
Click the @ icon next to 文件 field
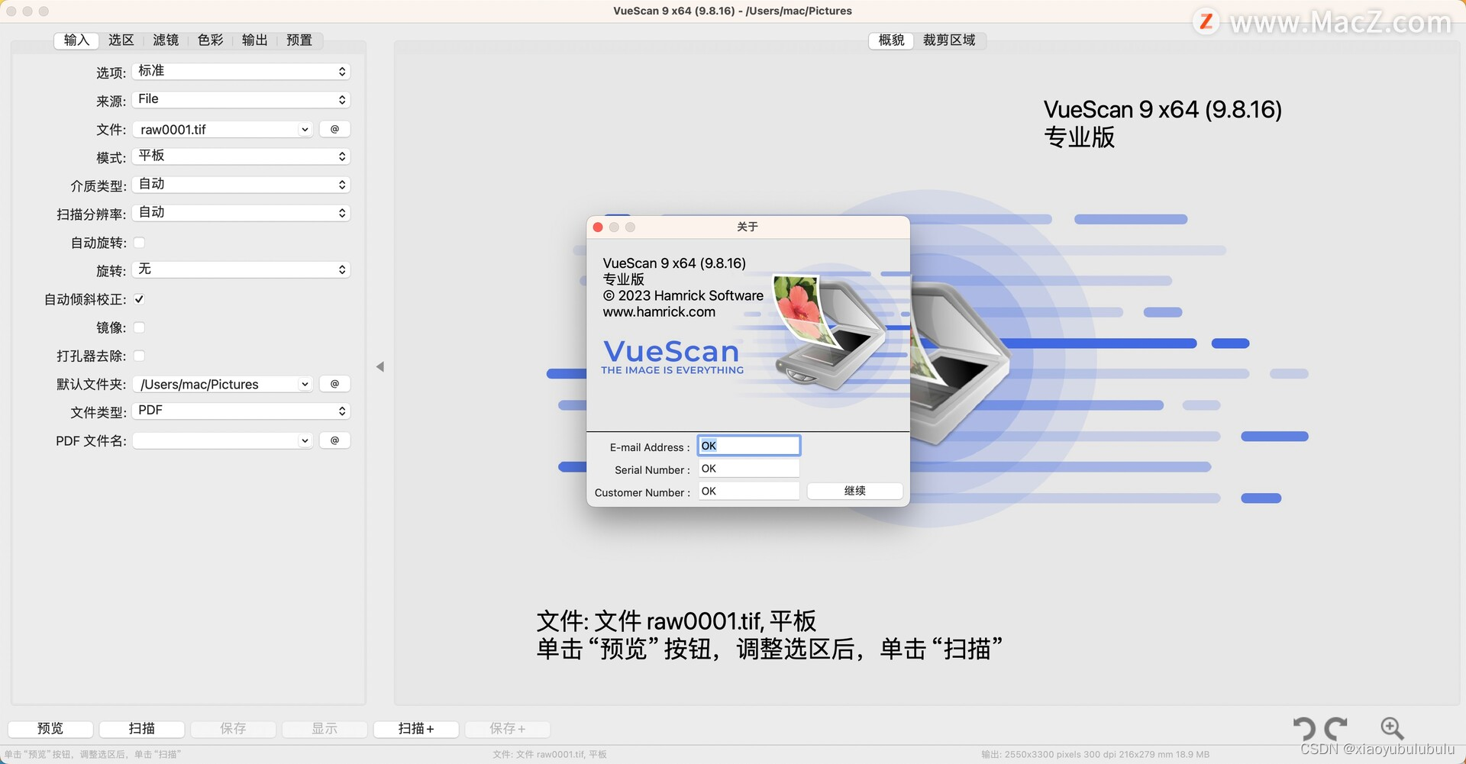click(x=334, y=128)
